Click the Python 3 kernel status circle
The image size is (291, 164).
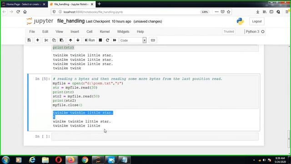(263, 31)
